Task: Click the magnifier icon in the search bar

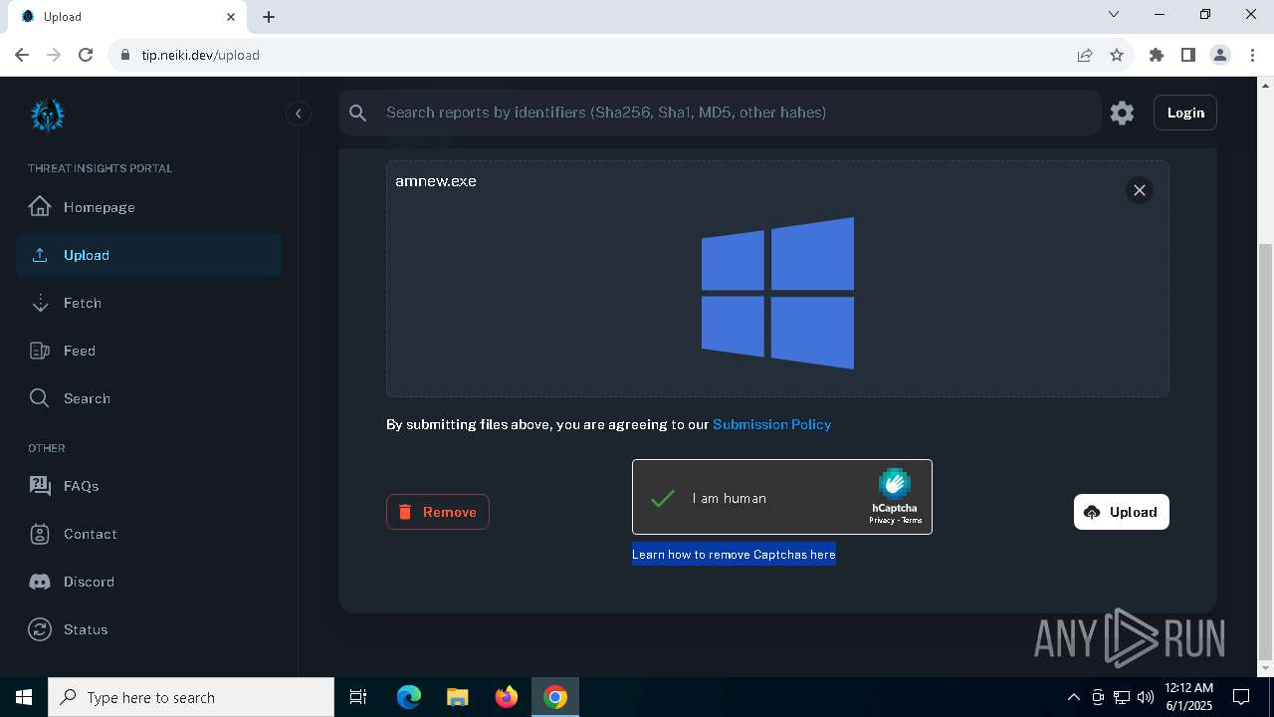Action: [x=358, y=113]
